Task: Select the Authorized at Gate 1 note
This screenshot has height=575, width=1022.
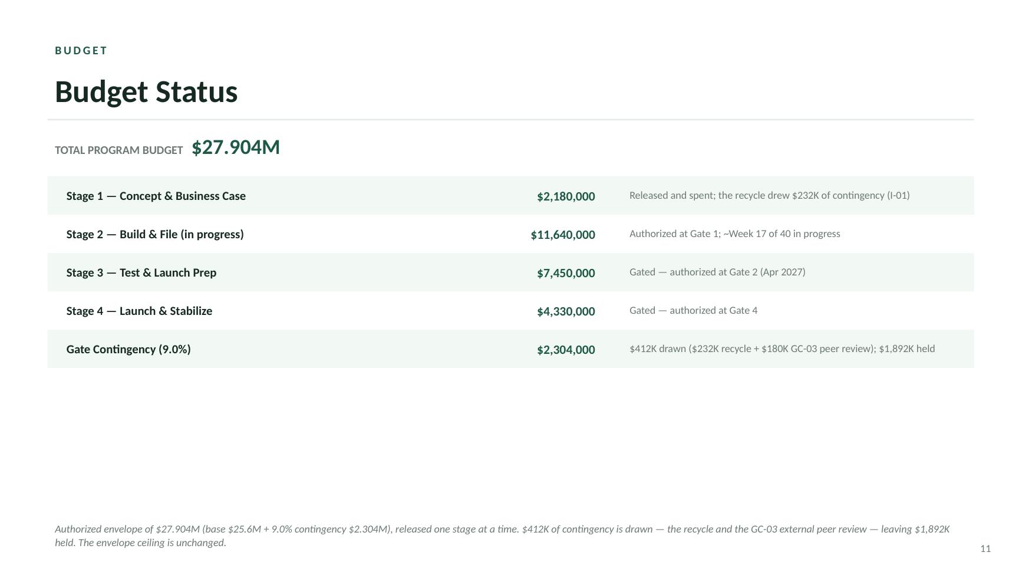Action: click(734, 234)
